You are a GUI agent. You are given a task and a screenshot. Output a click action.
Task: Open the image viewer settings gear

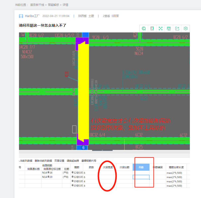(186, 28)
